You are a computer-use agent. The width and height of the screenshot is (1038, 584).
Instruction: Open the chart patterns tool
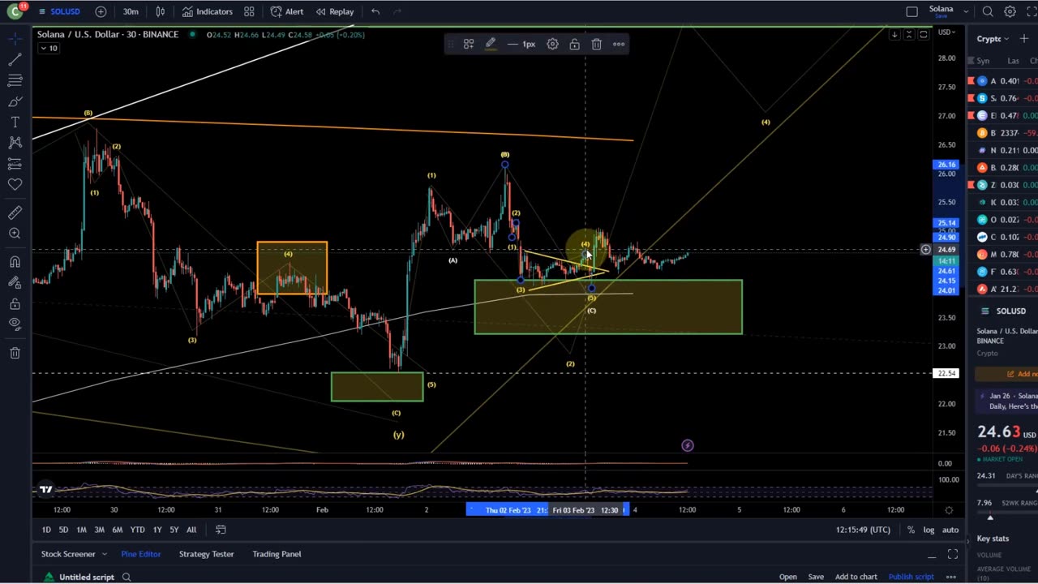[15, 143]
